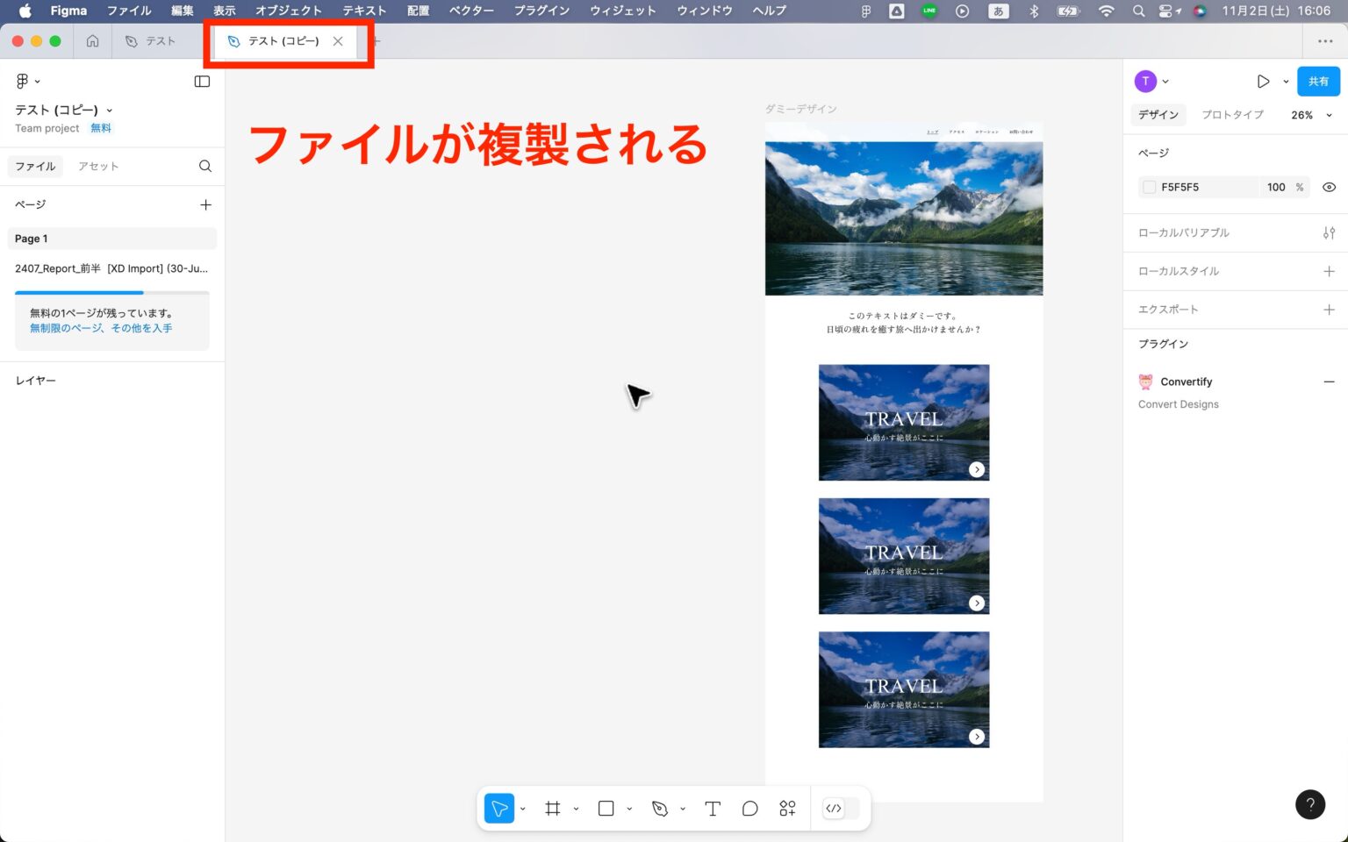
Task: Open the Figma main menu dropdown
Action: [x=27, y=82]
